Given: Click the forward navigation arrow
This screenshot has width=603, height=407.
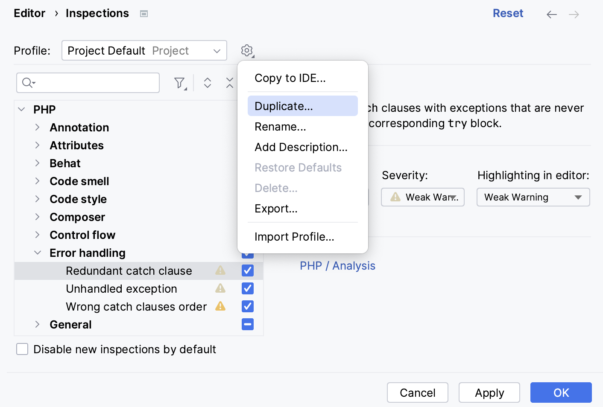Looking at the screenshot, I should tap(574, 14).
